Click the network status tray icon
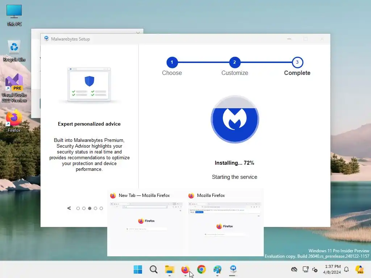Viewport: 371px width, 278px height. click(x=305, y=269)
